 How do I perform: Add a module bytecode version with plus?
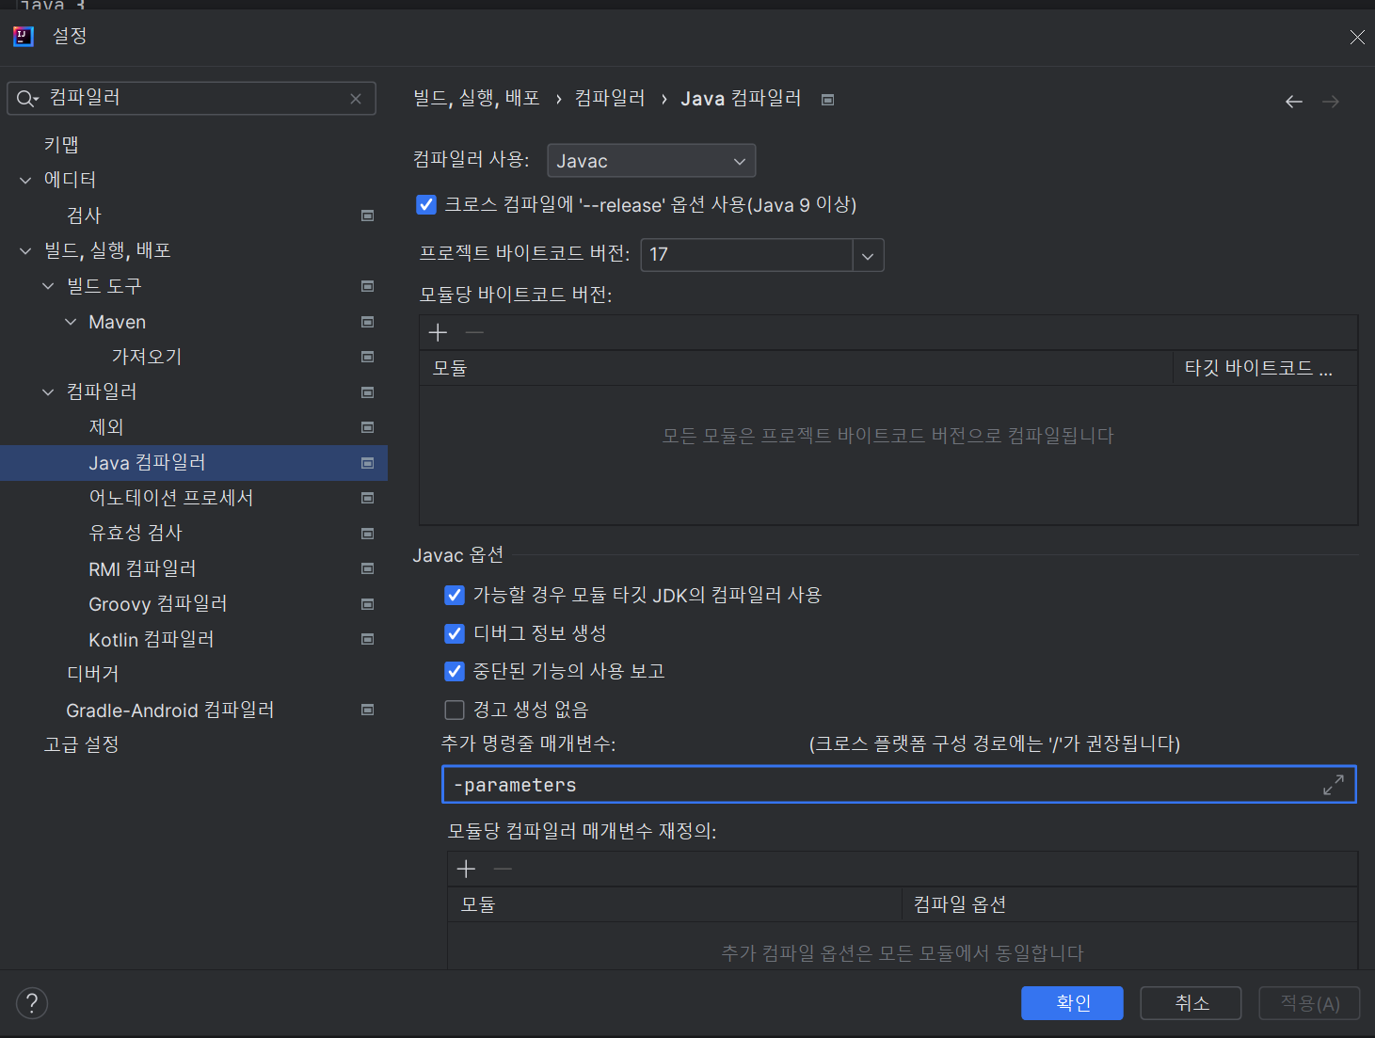click(438, 332)
